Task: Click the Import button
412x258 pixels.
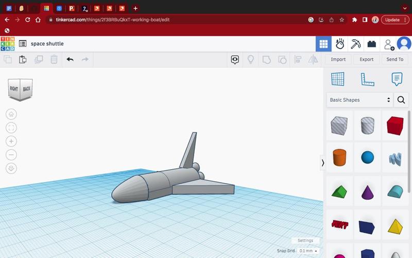Action: tap(338, 59)
